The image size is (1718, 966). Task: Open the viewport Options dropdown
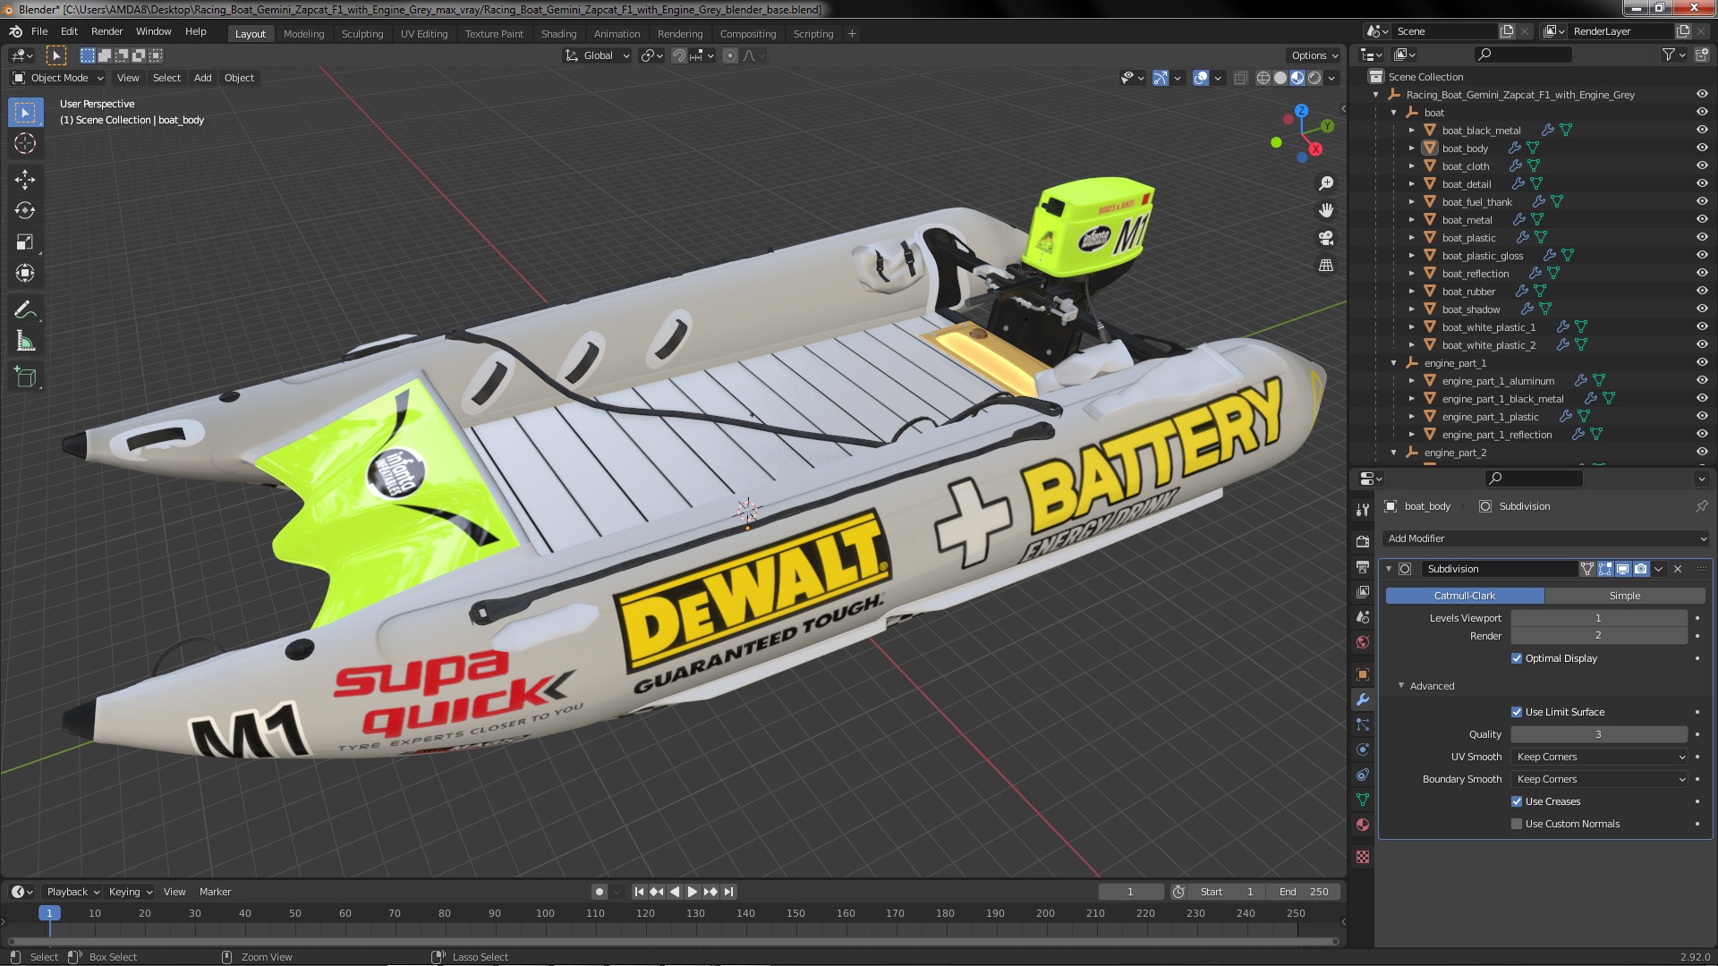1314,55
